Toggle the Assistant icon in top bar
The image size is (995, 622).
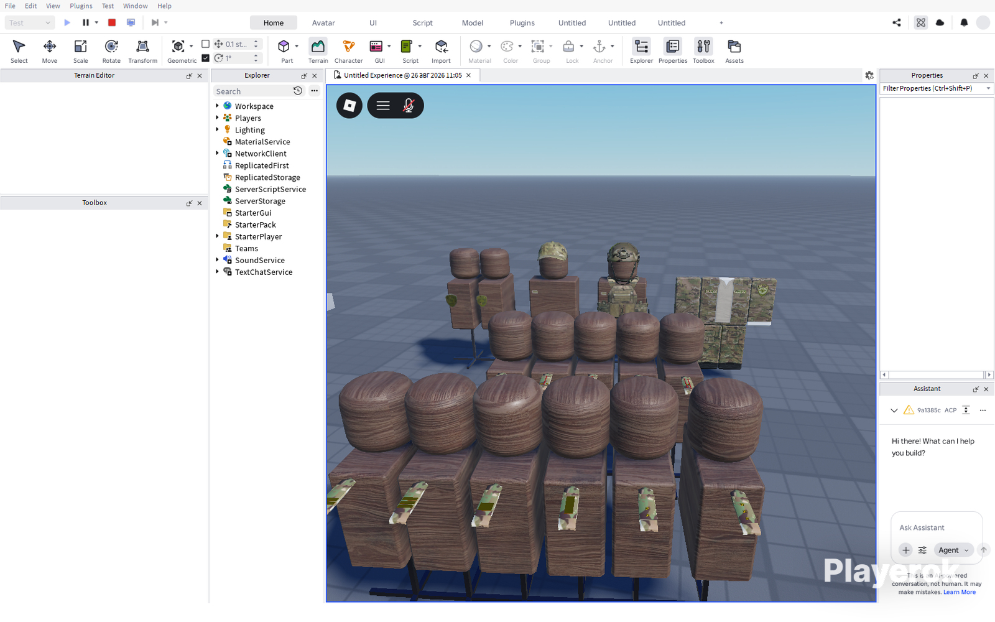[x=921, y=22]
